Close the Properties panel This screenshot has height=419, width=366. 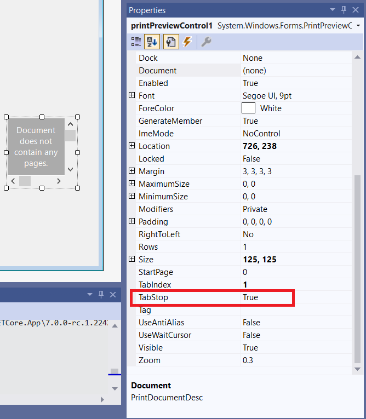(356, 10)
